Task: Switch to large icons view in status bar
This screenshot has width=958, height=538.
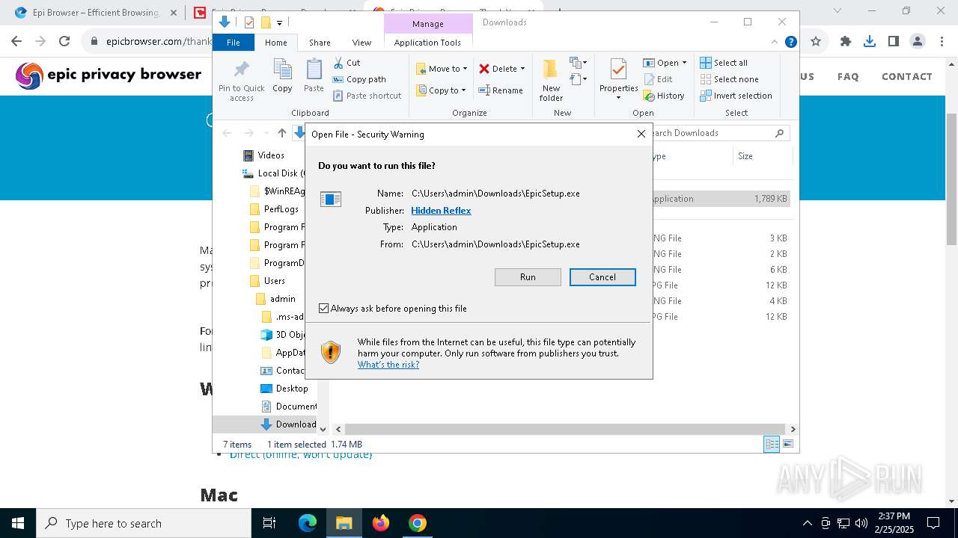Action: point(787,444)
